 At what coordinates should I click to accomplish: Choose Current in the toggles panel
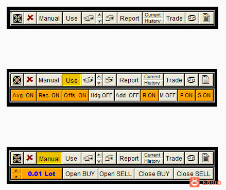(152, 77)
